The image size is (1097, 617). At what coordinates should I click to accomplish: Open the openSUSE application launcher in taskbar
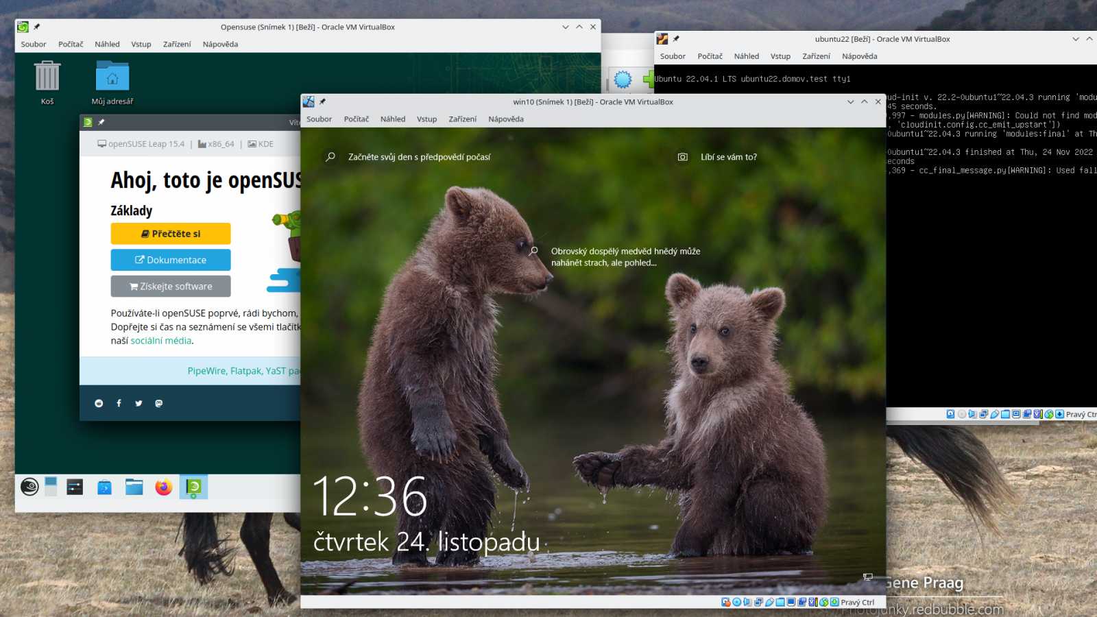tap(29, 487)
